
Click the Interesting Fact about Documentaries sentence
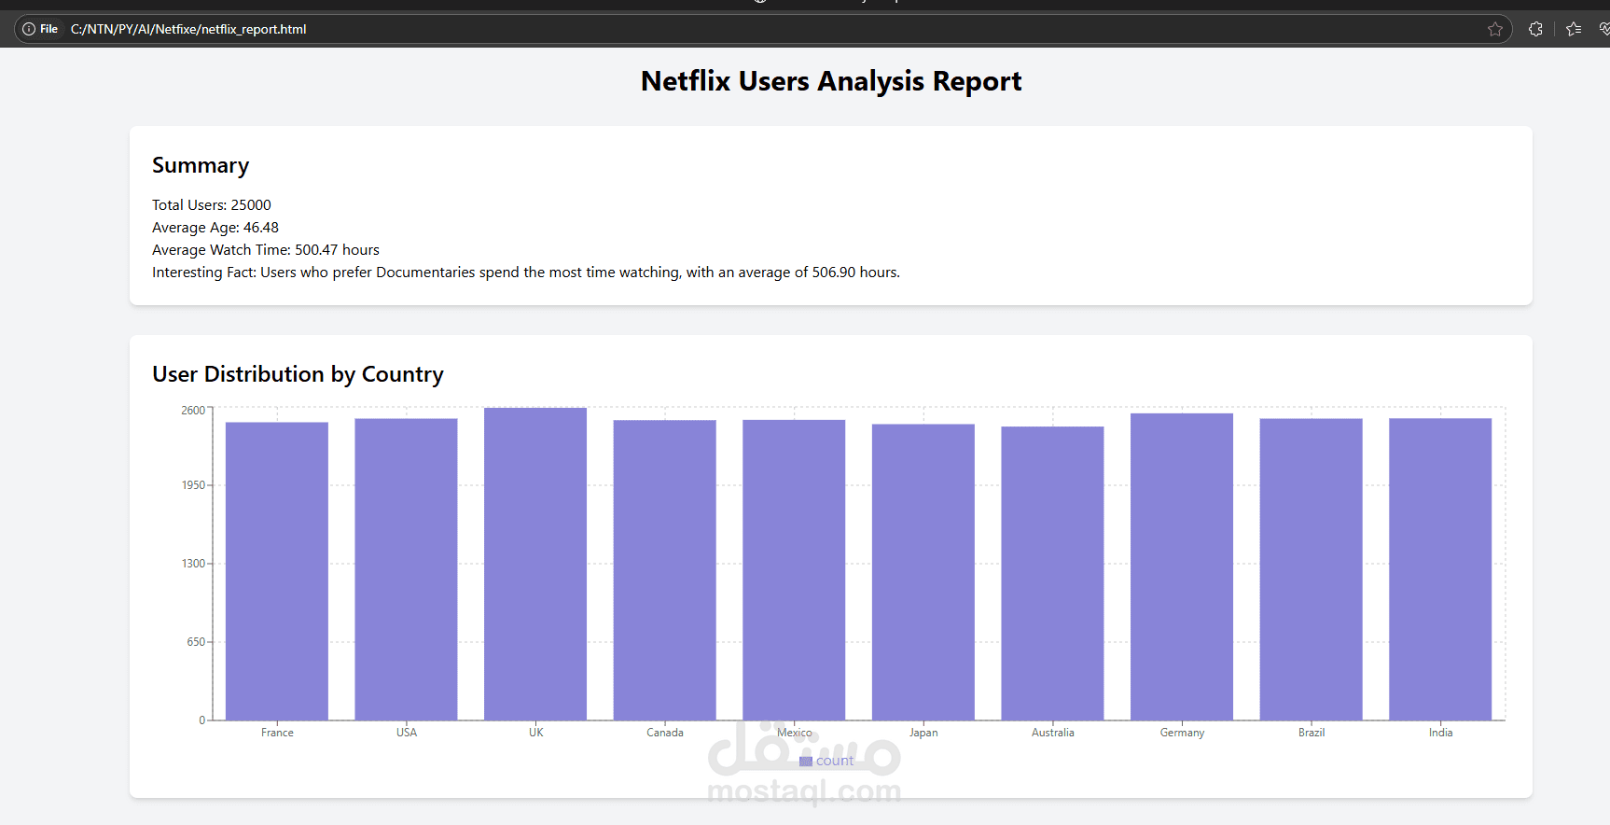[526, 273]
